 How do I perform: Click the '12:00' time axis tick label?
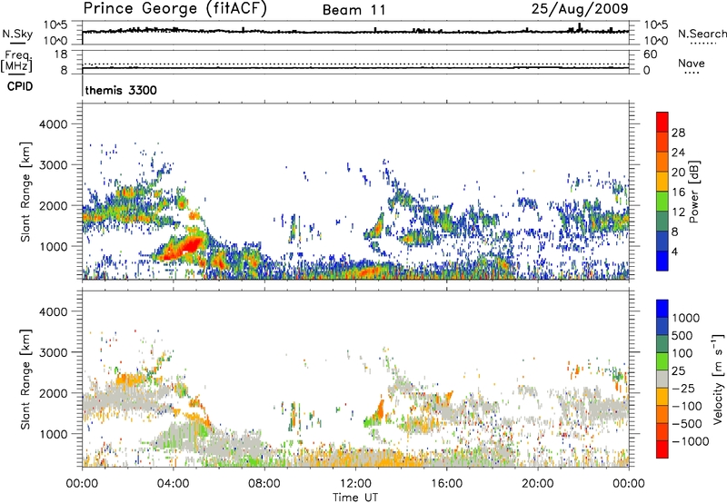pos(355,484)
